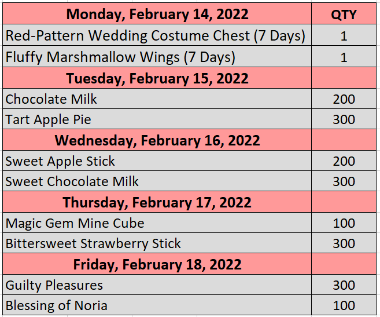Click the Chocolate Milk item cell
The image size is (380, 317).
pyautogui.click(x=51, y=99)
